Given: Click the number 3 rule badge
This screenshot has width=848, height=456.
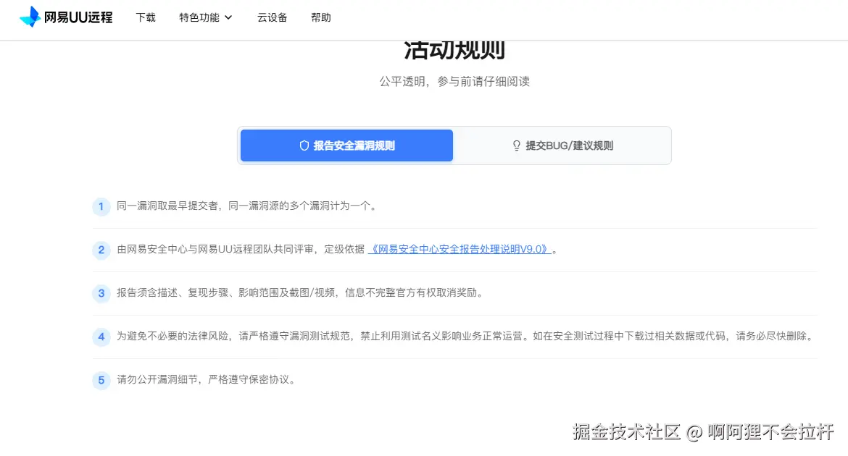Looking at the screenshot, I should click(101, 293).
